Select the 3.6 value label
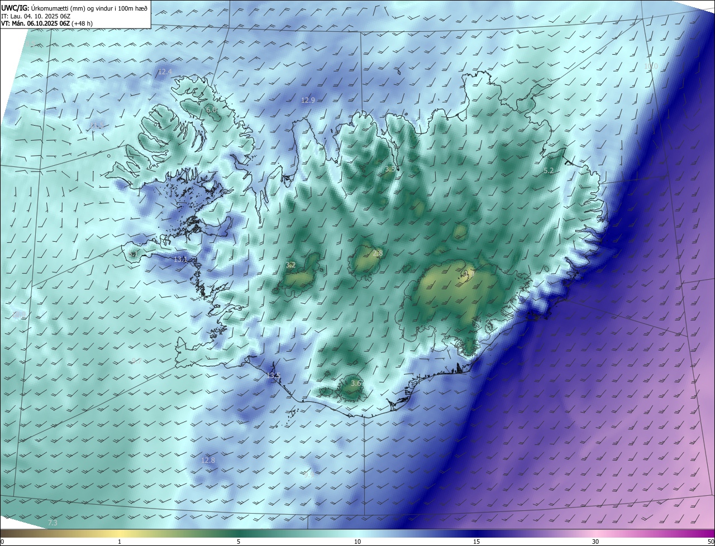The width and height of the screenshot is (715, 546). coord(356,383)
